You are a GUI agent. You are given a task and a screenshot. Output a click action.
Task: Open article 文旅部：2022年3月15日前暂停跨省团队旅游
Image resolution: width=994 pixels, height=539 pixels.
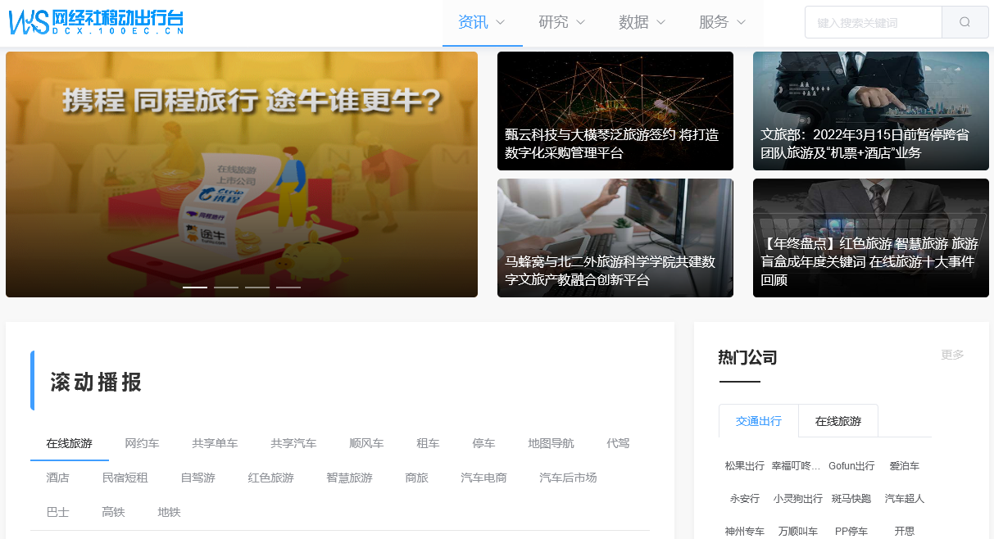871,111
